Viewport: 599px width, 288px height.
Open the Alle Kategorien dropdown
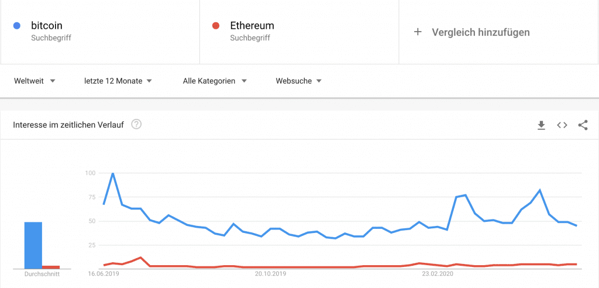215,81
